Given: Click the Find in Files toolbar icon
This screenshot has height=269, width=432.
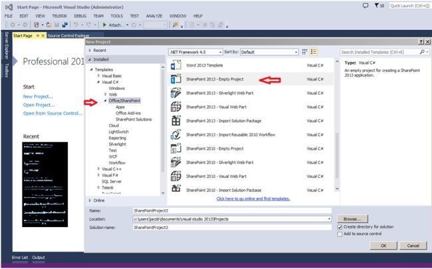Looking at the screenshot, I should click(175, 25).
